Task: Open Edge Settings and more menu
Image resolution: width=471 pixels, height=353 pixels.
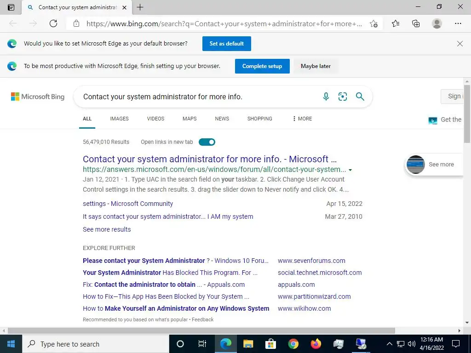Action: [x=458, y=23]
